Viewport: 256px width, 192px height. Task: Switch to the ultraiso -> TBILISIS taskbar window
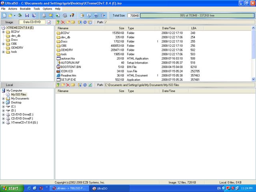pos(69,188)
